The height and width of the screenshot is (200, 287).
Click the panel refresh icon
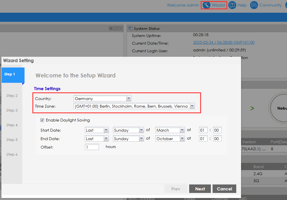(116, 29)
